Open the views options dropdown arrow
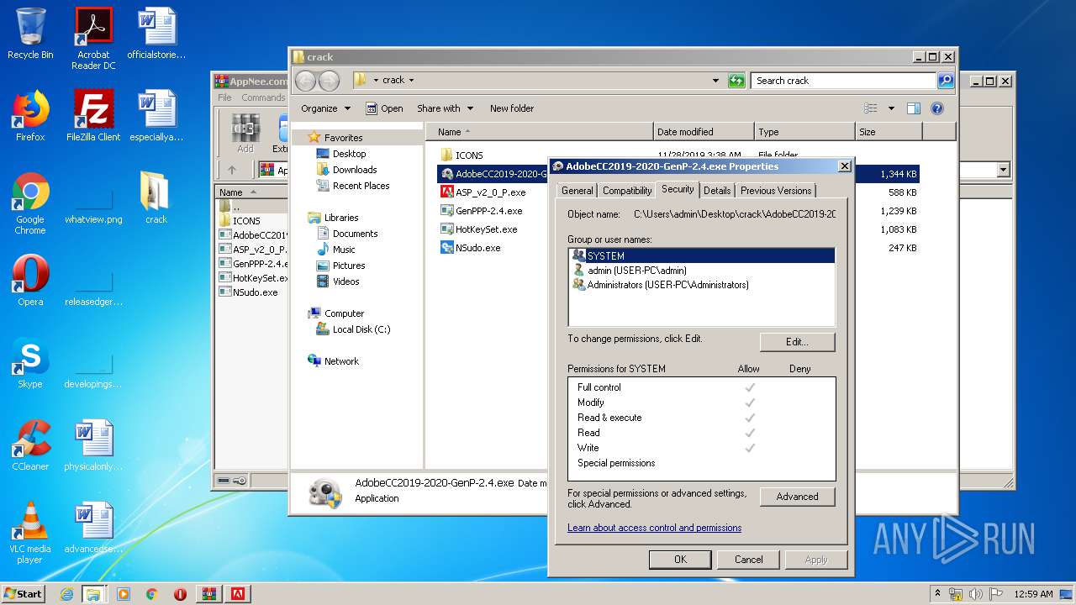 click(891, 108)
